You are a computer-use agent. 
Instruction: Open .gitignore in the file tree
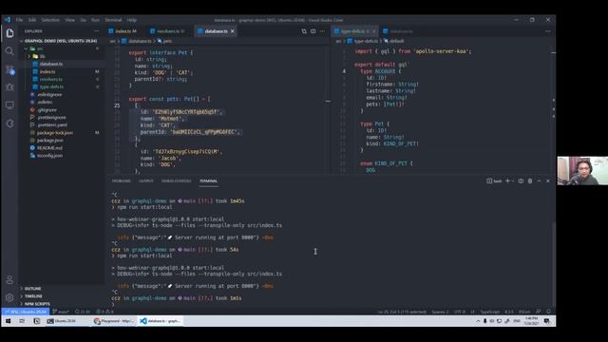[61, 110]
